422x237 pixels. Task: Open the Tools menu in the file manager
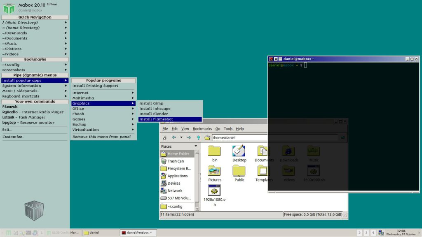coord(228,128)
